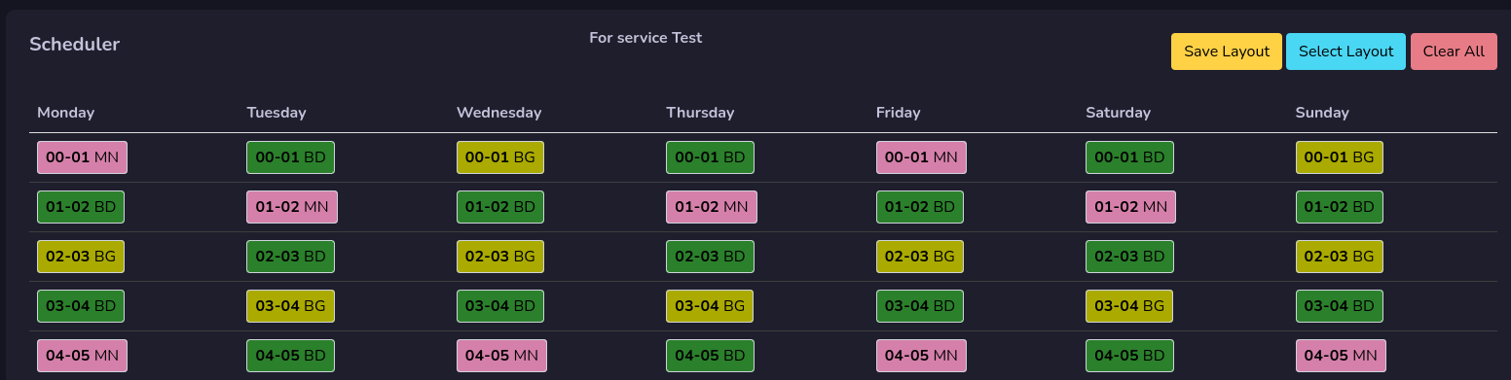Click the Save Layout button

click(x=1226, y=52)
